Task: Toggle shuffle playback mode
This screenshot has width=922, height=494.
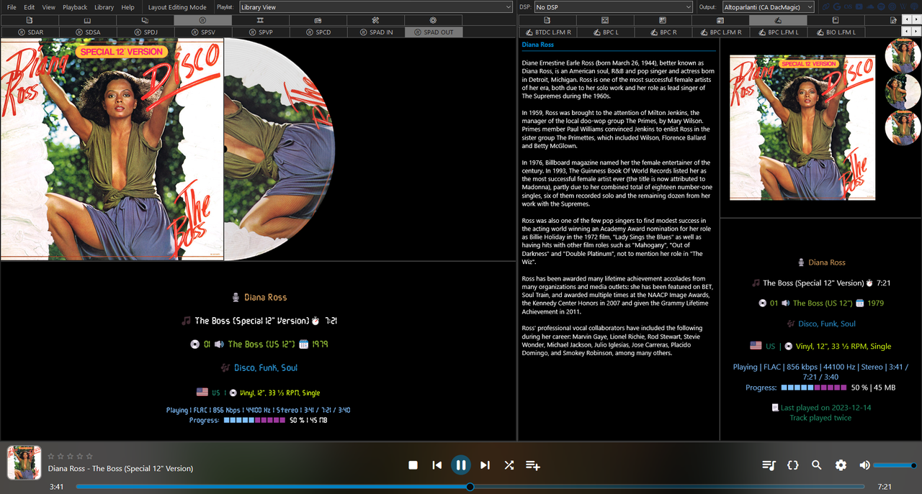Action: pos(509,465)
